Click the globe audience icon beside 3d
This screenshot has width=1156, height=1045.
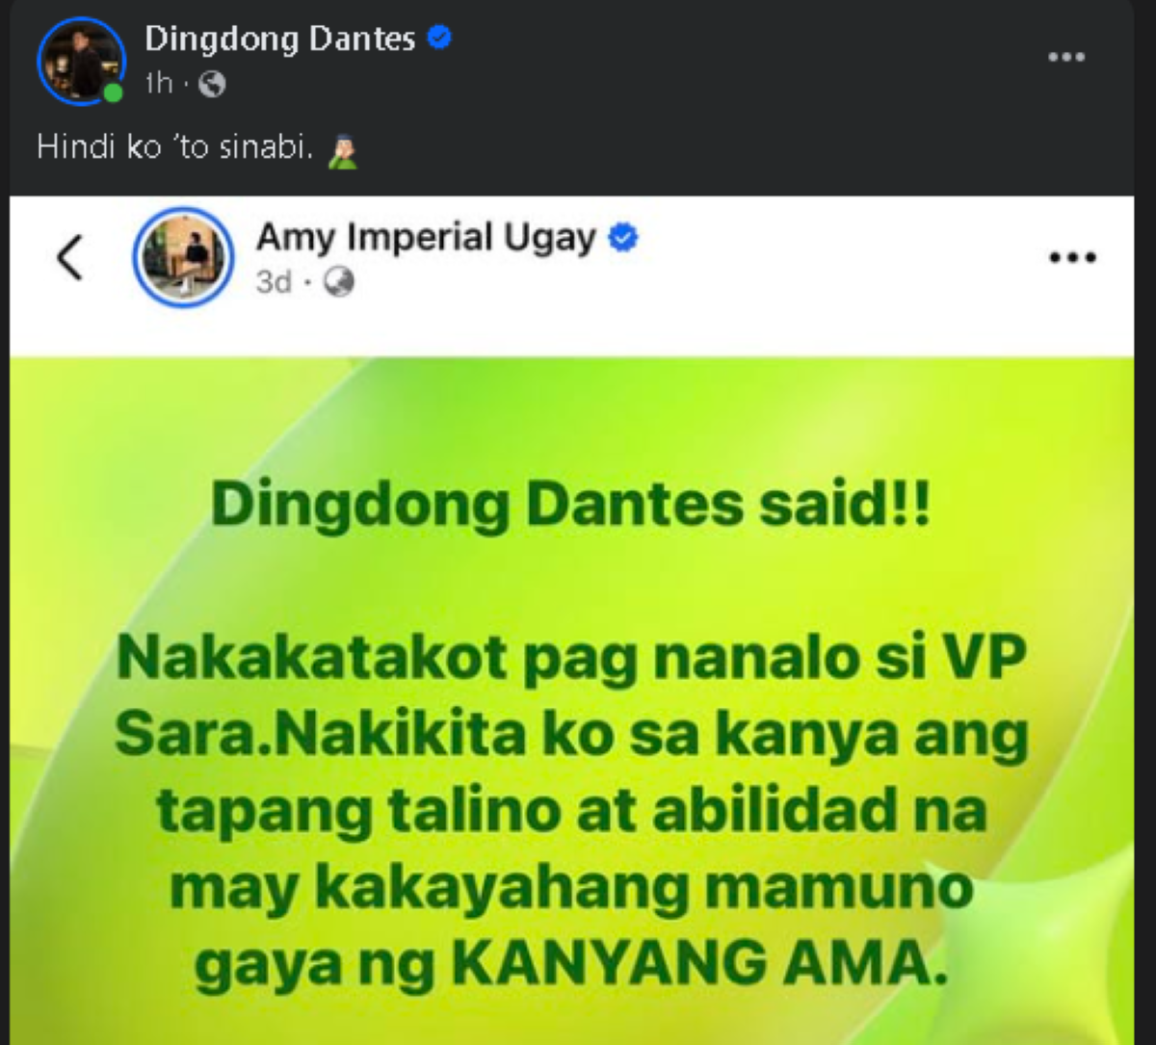(340, 283)
